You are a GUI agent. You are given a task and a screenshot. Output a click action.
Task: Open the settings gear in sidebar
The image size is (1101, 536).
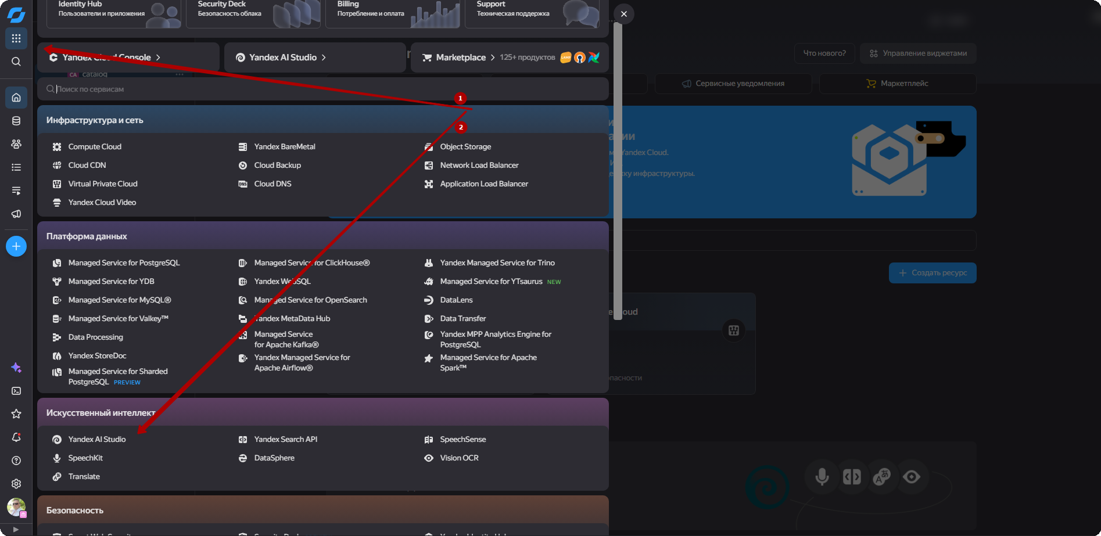click(16, 484)
